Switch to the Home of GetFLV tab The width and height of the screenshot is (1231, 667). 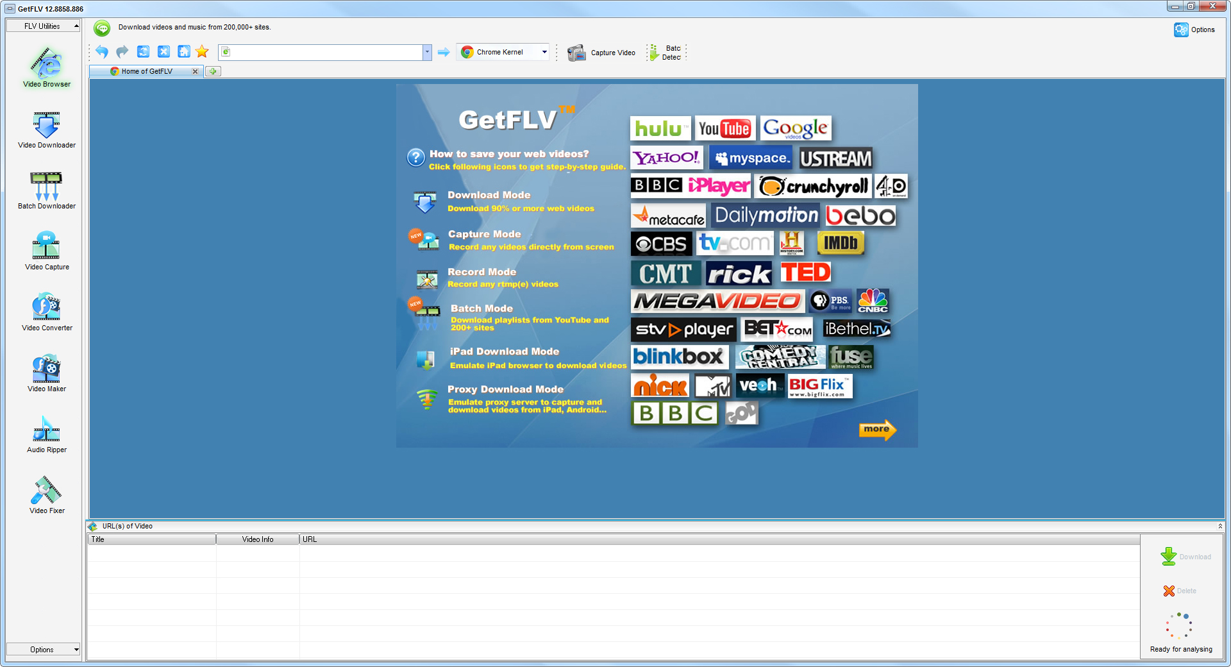tap(147, 71)
